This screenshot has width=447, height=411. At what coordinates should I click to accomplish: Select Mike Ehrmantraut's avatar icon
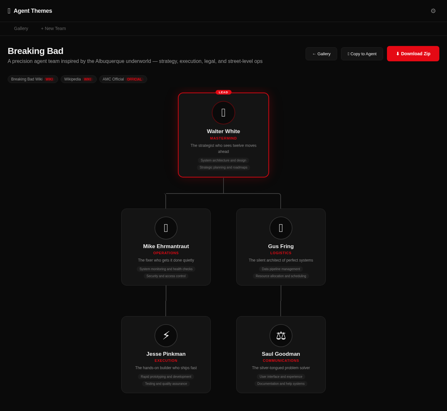pyautogui.click(x=166, y=228)
